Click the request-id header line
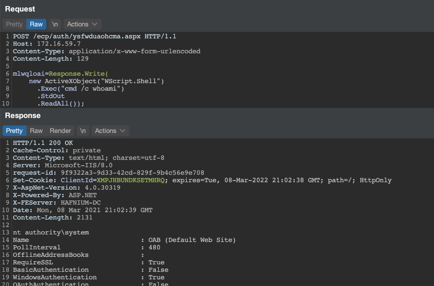The height and width of the screenshot is (286, 434). [x=109, y=173]
